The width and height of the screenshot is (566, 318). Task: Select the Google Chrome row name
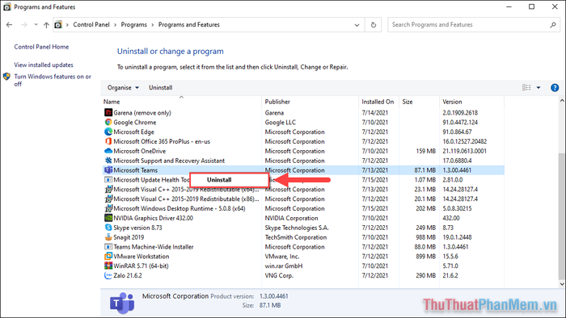point(135,123)
